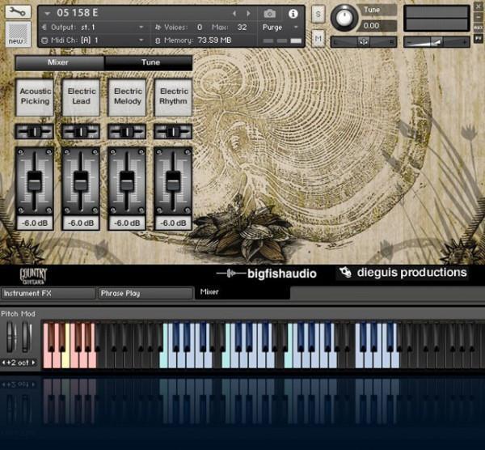Switch to the Tune tab

pos(150,62)
